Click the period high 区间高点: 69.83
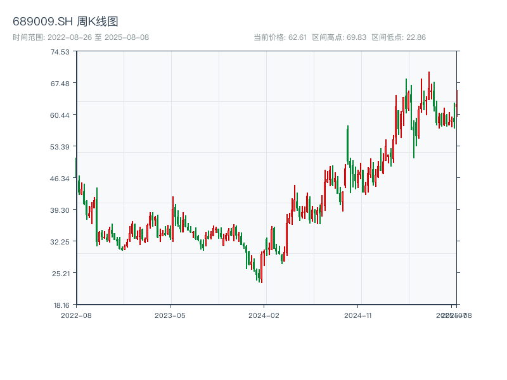 coord(339,37)
